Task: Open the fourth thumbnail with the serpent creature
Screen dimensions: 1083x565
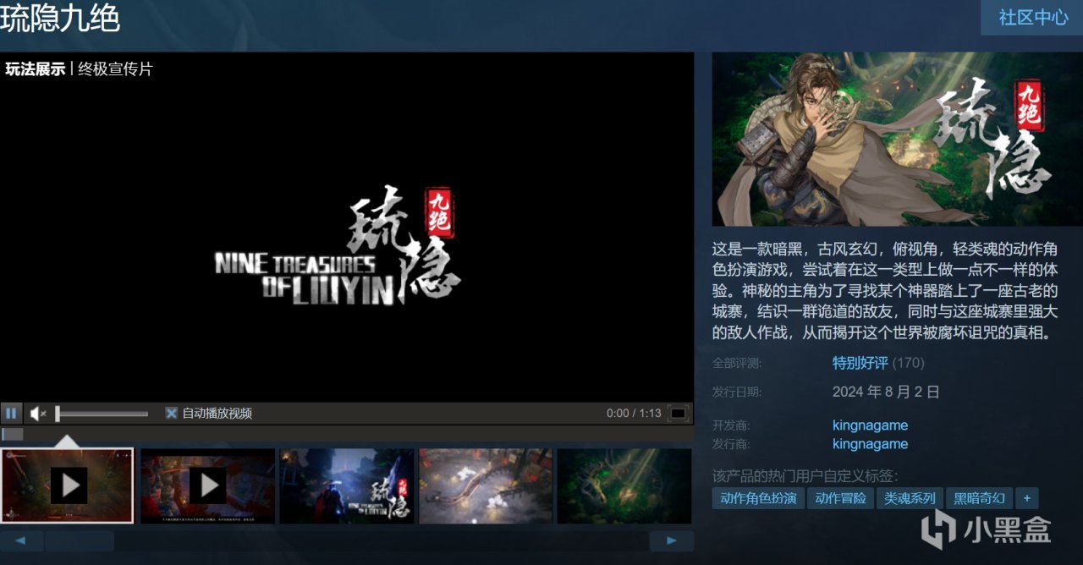Action: pyautogui.click(x=486, y=485)
